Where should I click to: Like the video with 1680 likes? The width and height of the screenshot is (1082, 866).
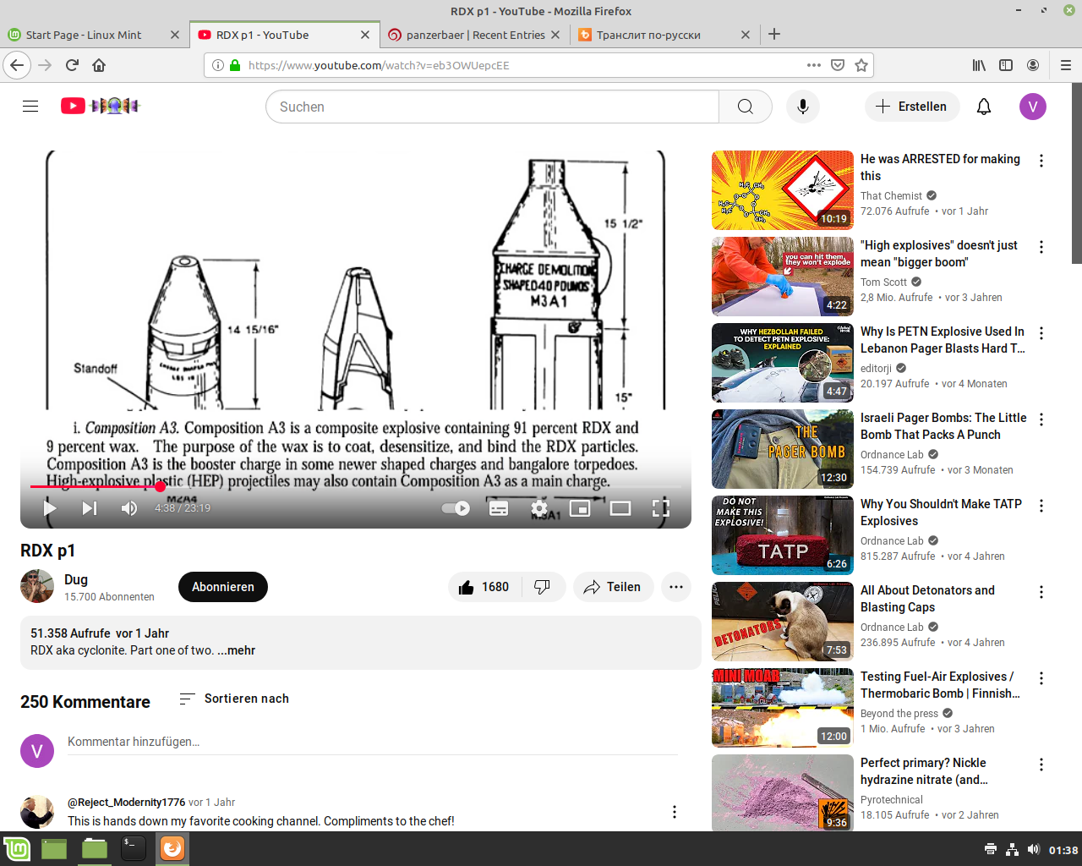click(485, 587)
